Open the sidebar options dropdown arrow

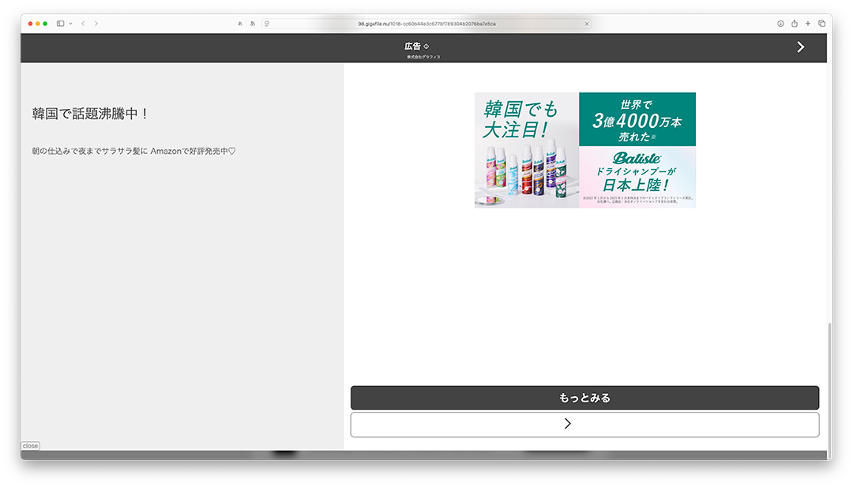pyautogui.click(x=71, y=24)
